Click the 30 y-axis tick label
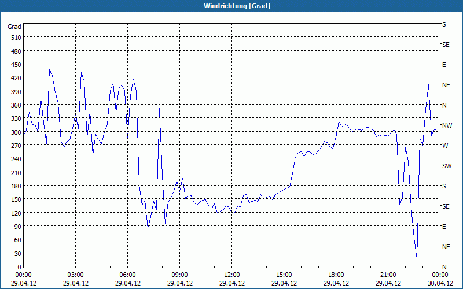 coord(18,254)
